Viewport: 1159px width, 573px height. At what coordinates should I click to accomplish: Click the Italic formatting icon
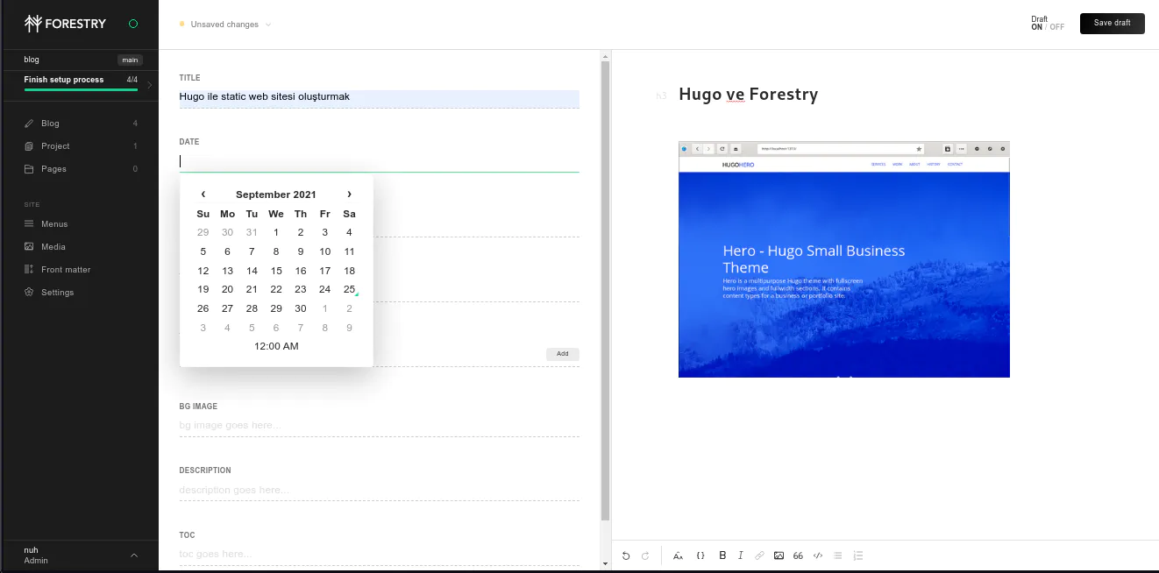(x=741, y=555)
